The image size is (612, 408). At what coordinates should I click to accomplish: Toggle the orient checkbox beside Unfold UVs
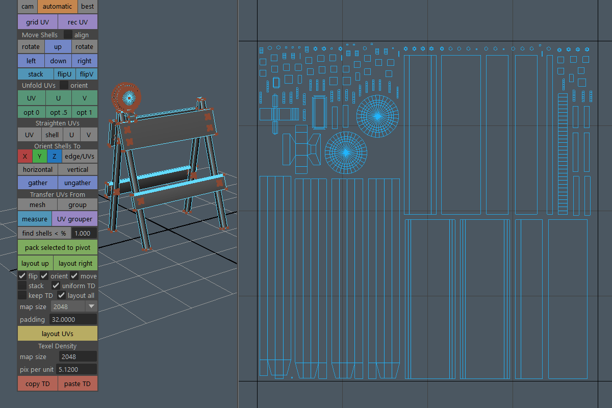coord(64,85)
